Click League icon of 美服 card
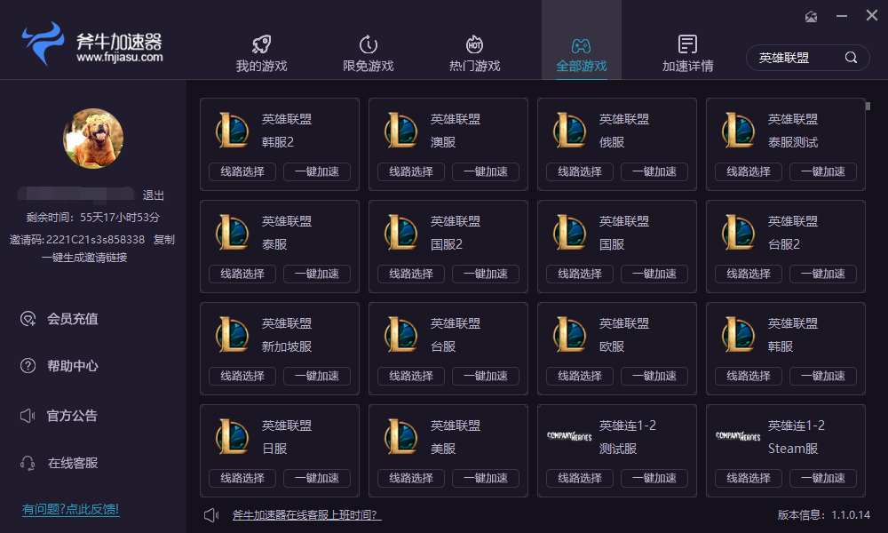The height and width of the screenshot is (533, 888). click(401, 436)
